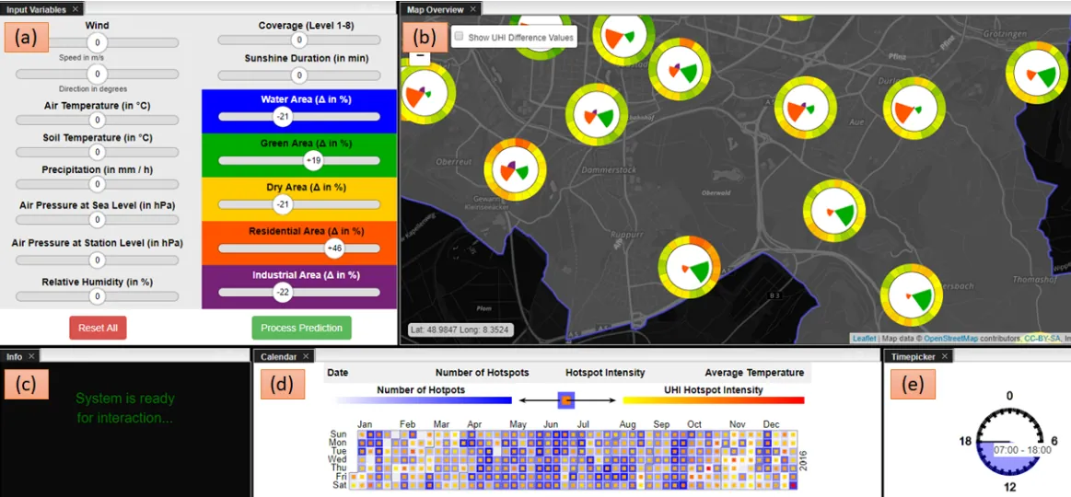The image size is (1071, 497).
Task: Click the legend hotspot square icon
Action: pyautogui.click(x=566, y=400)
